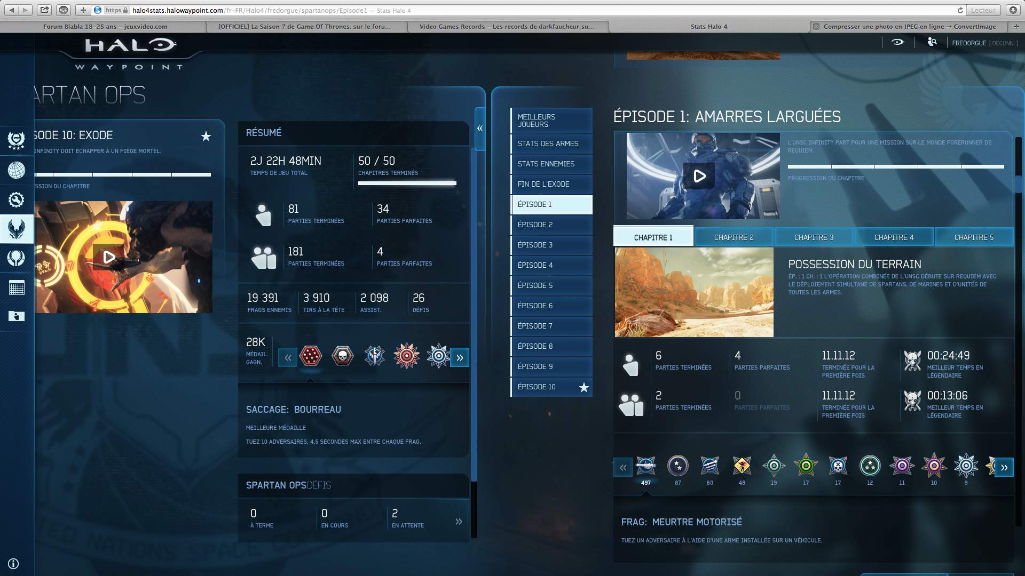The height and width of the screenshot is (576, 1025).
Task: Collapse the summary panel with double chevron
Action: (x=479, y=129)
